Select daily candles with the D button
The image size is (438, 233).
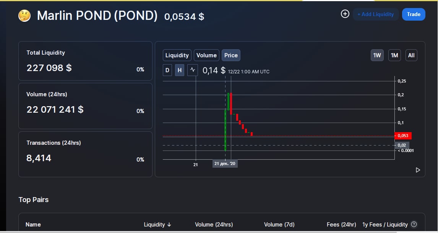pos(167,70)
